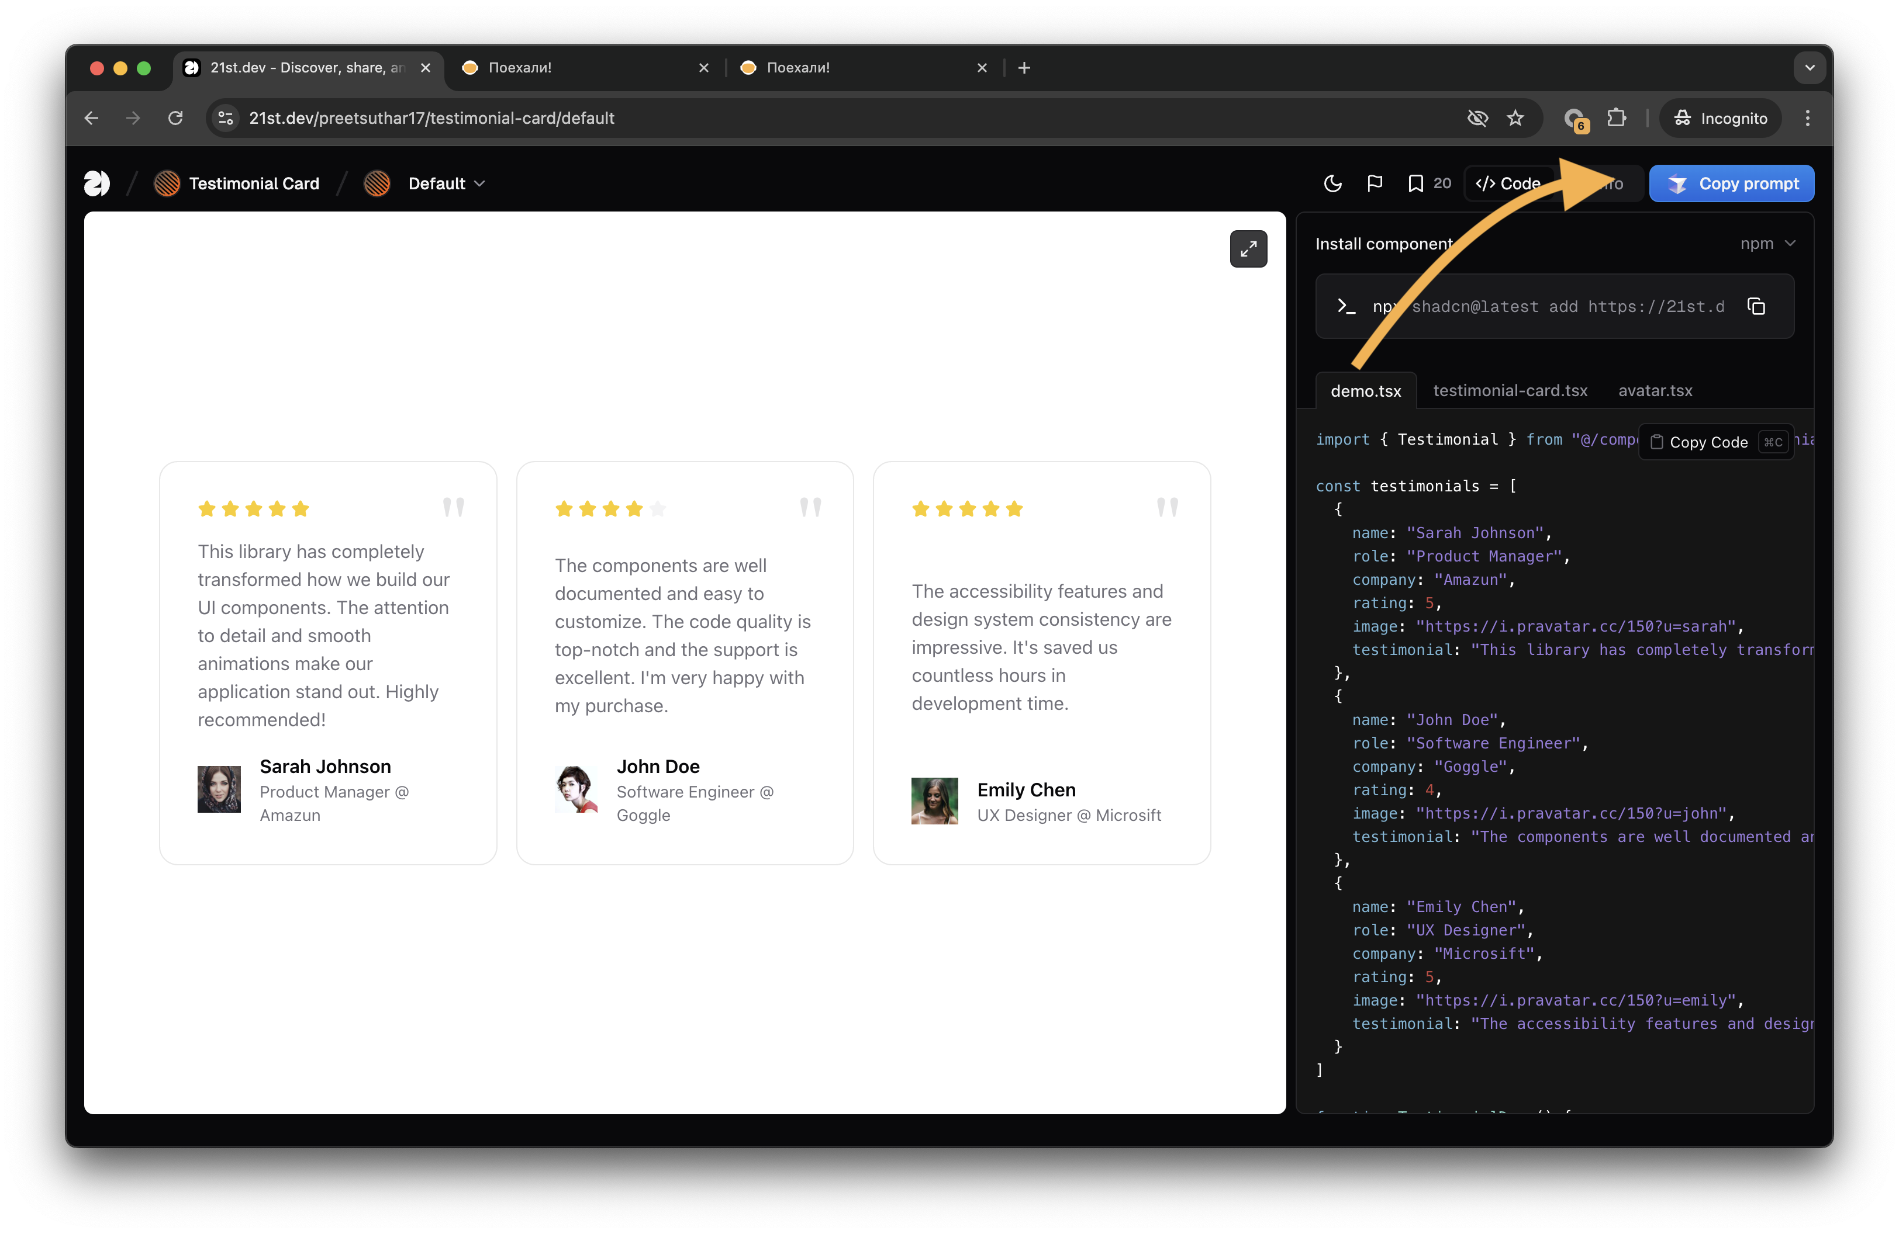Open the Default demo dropdown
This screenshot has width=1899, height=1234.
pyautogui.click(x=446, y=183)
